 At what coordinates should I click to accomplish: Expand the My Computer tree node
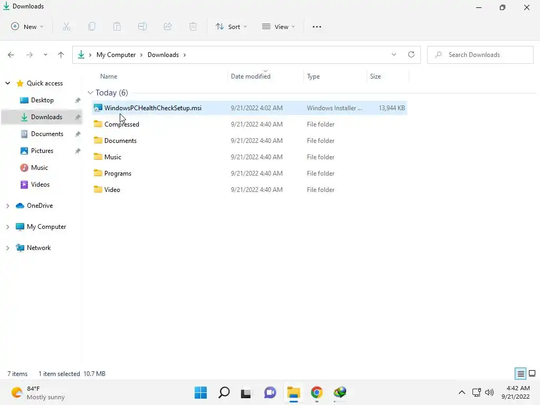pos(7,227)
